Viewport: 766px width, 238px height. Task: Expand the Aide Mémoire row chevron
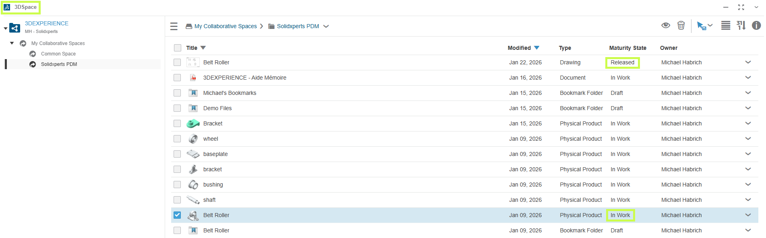tap(748, 78)
